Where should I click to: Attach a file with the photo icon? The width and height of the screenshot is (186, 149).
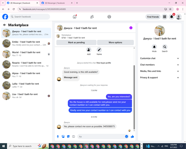[63, 137]
